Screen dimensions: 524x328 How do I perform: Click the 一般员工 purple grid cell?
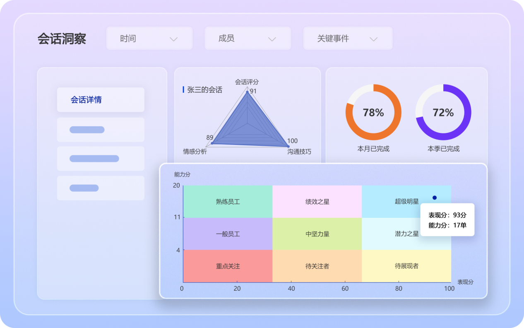(228, 234)
